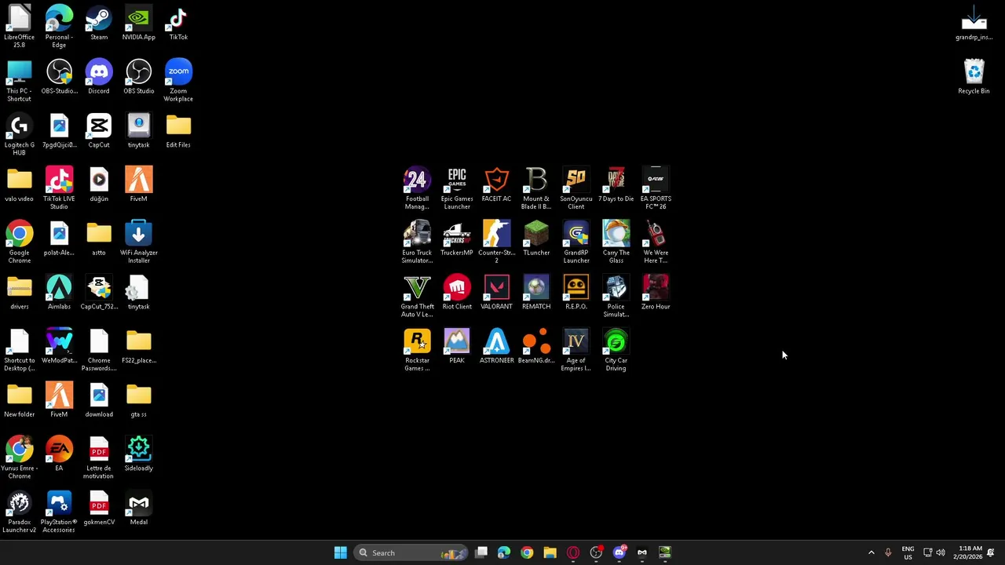Open Opera browser from the taskbar
Viewport: 1005px width, 565px height.
click(x=573, y=552)
